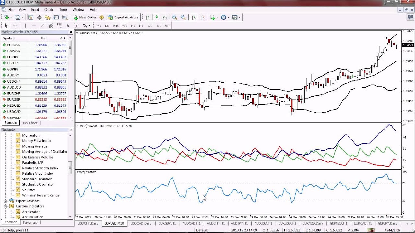Click the Expert Advisors toolbar button
This screenshot has height=233, width=415.
[x=123, y=17]
